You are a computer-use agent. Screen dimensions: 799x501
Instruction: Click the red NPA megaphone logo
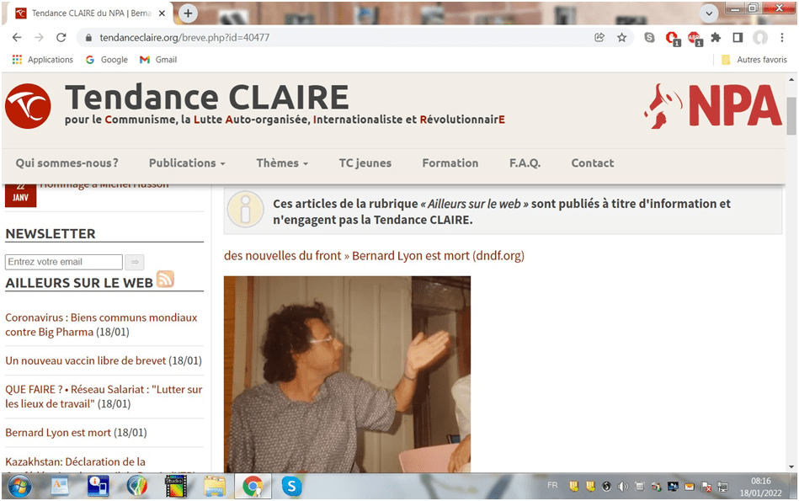(712, 105)
